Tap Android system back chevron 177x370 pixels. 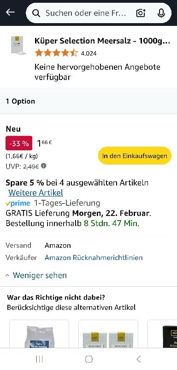[x=138, y=359]
